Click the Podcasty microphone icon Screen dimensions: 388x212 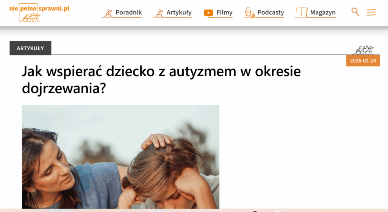(x=249, y=13)
